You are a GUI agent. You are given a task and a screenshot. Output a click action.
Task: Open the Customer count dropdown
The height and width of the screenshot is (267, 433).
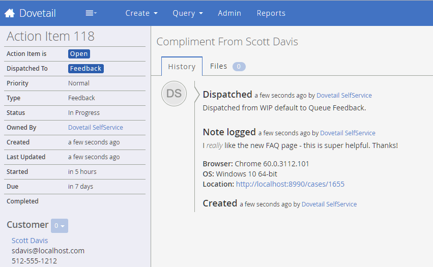60,225
